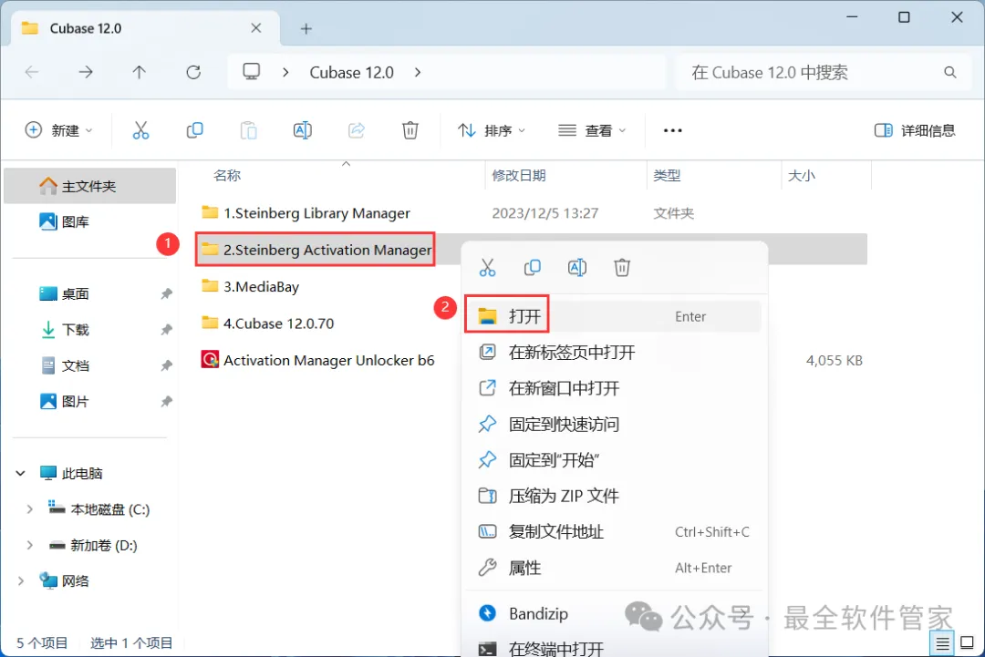This screenshot has height=657, width=985.
Task: Collapse the 此电脑 tree node
Action: coord(21,473)
